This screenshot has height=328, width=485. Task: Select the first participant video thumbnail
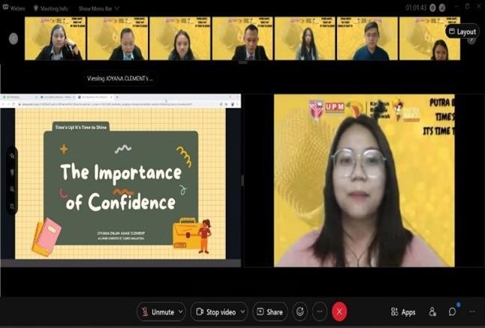tap(56, 38)
